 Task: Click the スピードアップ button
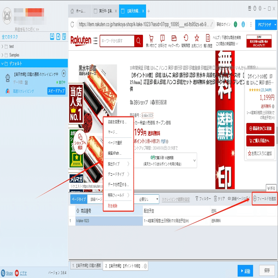click(56, 91)
